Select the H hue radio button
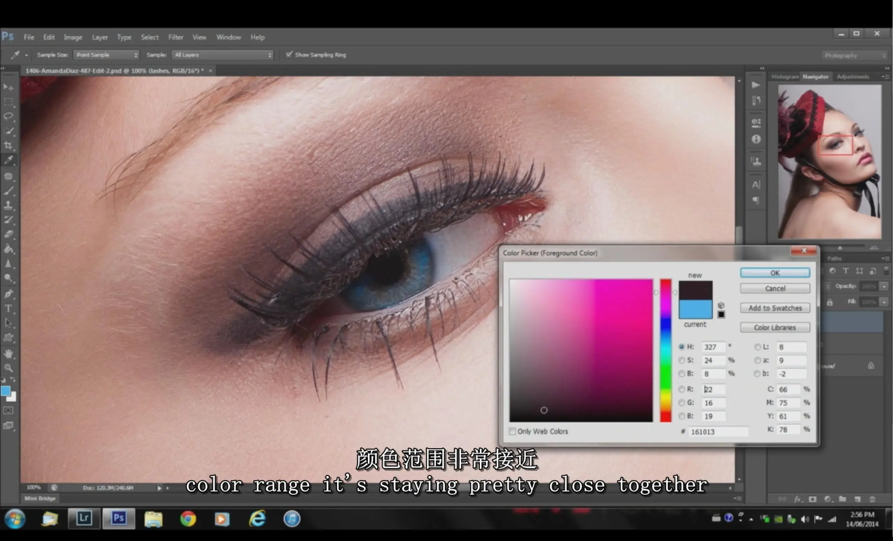Viewport: 893px width, 541px height. (x=681, y=347)
